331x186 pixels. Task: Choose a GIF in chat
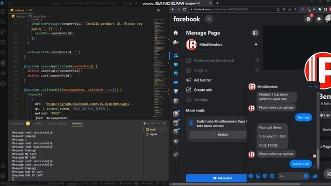272,176
